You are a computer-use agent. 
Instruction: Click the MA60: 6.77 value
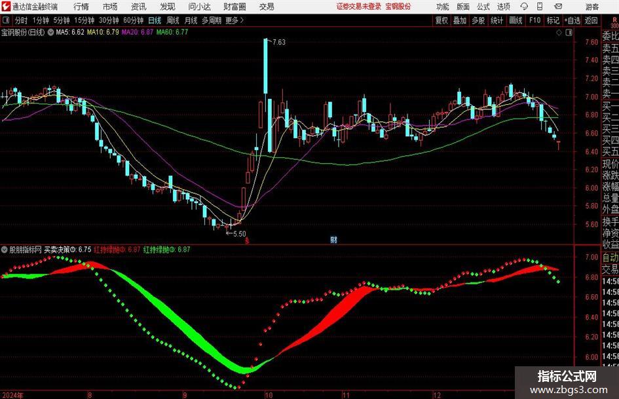(172, 32)
